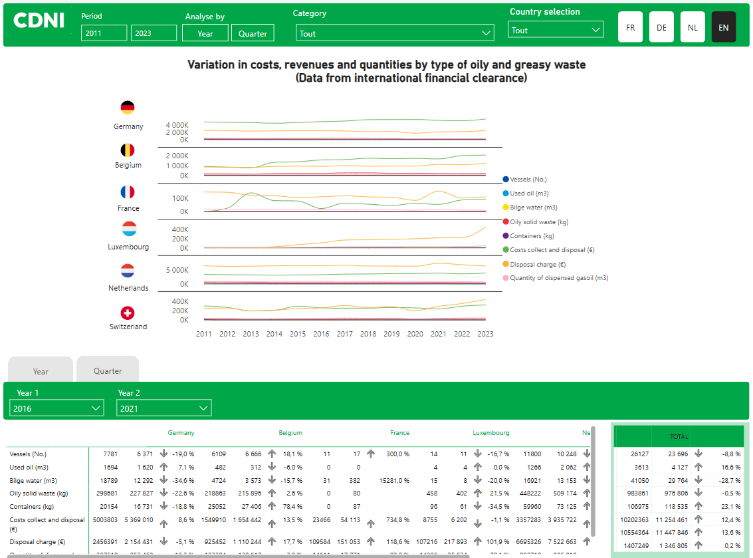Click down arrow in Germany Bilge water row
Image resolution: width=753 pixels, height=558 pixels.
point(163,480)
